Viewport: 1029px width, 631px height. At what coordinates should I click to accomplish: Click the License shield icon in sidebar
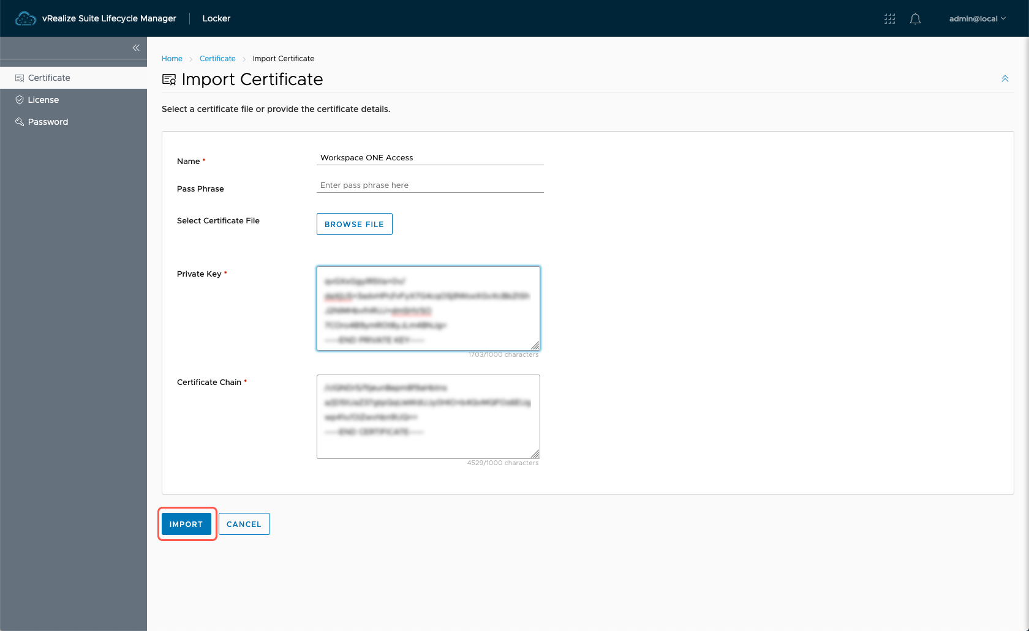20,100
